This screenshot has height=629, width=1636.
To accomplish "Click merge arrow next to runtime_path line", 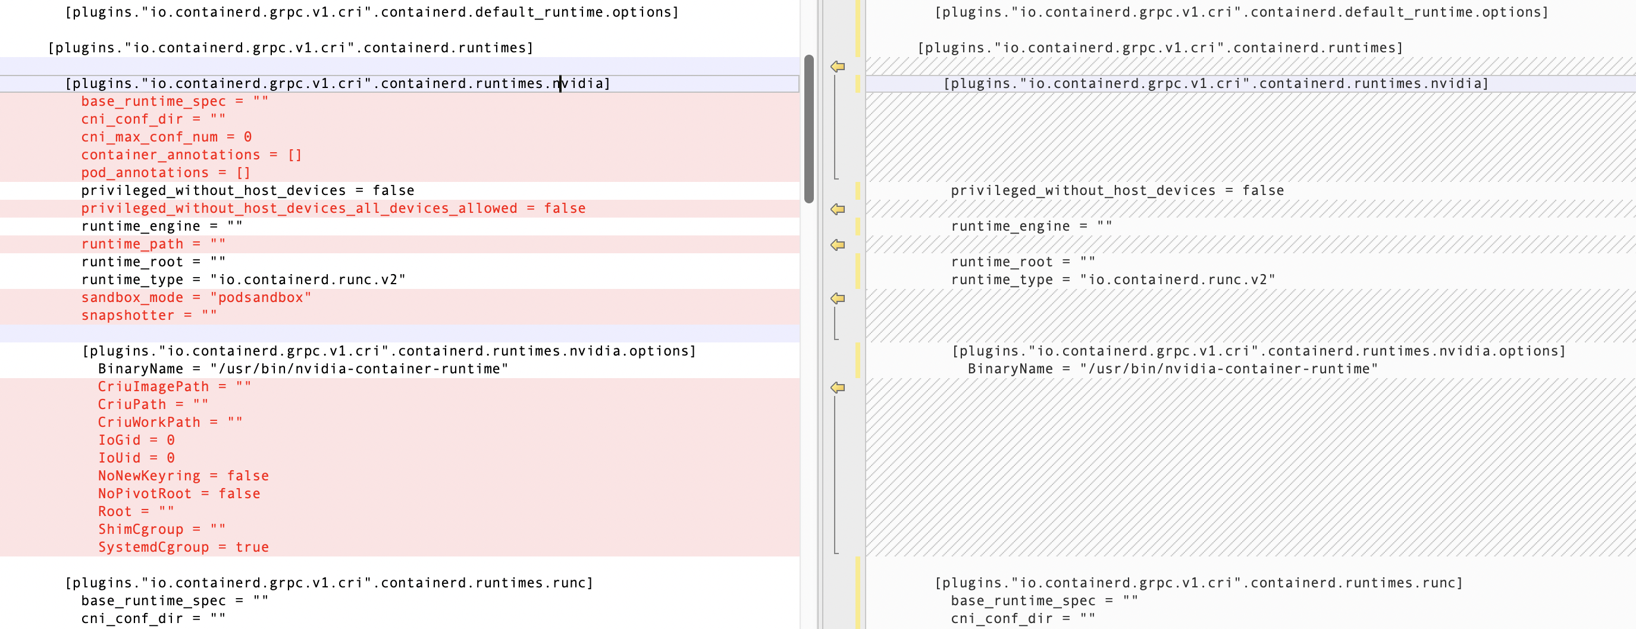I will (x=838, y=244).
